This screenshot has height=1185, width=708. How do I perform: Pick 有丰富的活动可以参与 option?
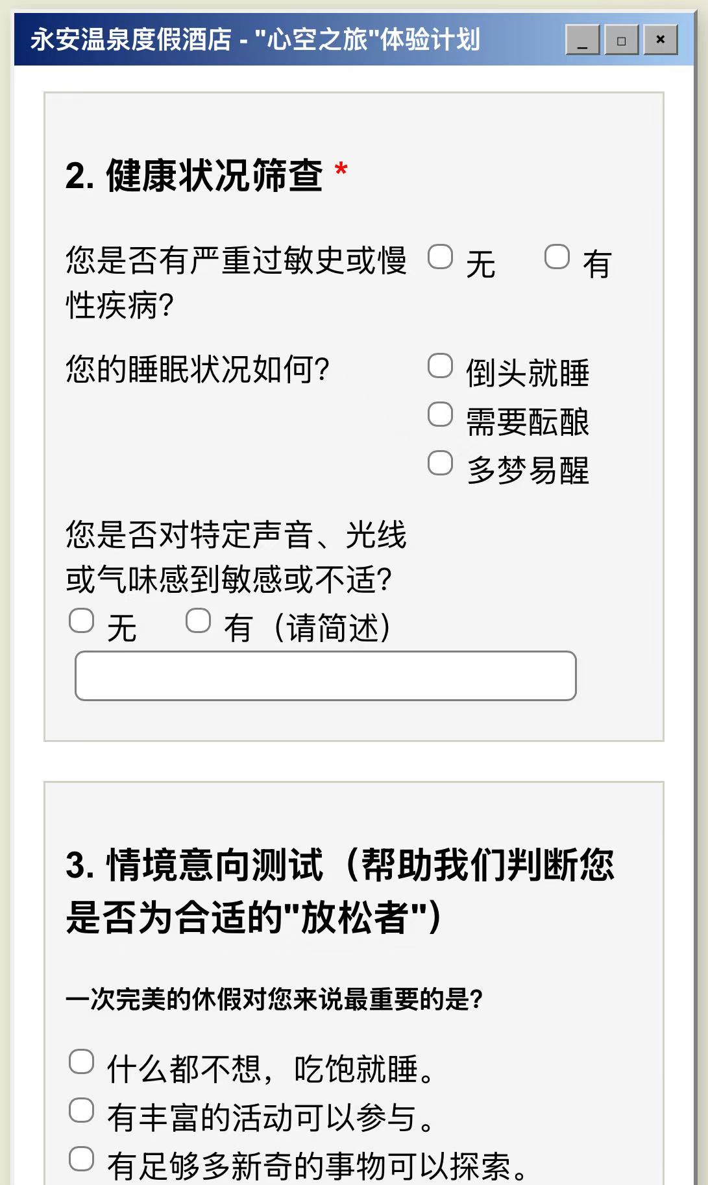(81, 1110)
